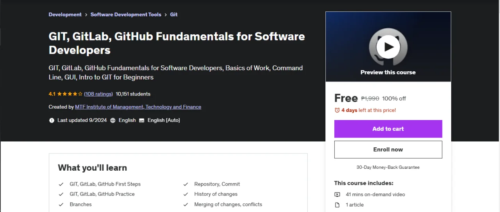Viewport: 500px width, 212px height.
Task: Click the article document icon
Action: tap(337, 205)
